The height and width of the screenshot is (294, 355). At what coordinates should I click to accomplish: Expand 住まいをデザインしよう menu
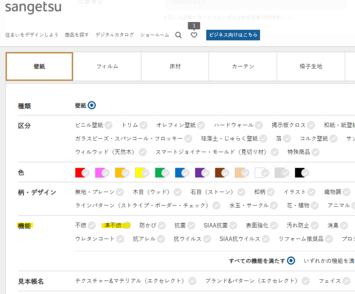pos(32,35)
